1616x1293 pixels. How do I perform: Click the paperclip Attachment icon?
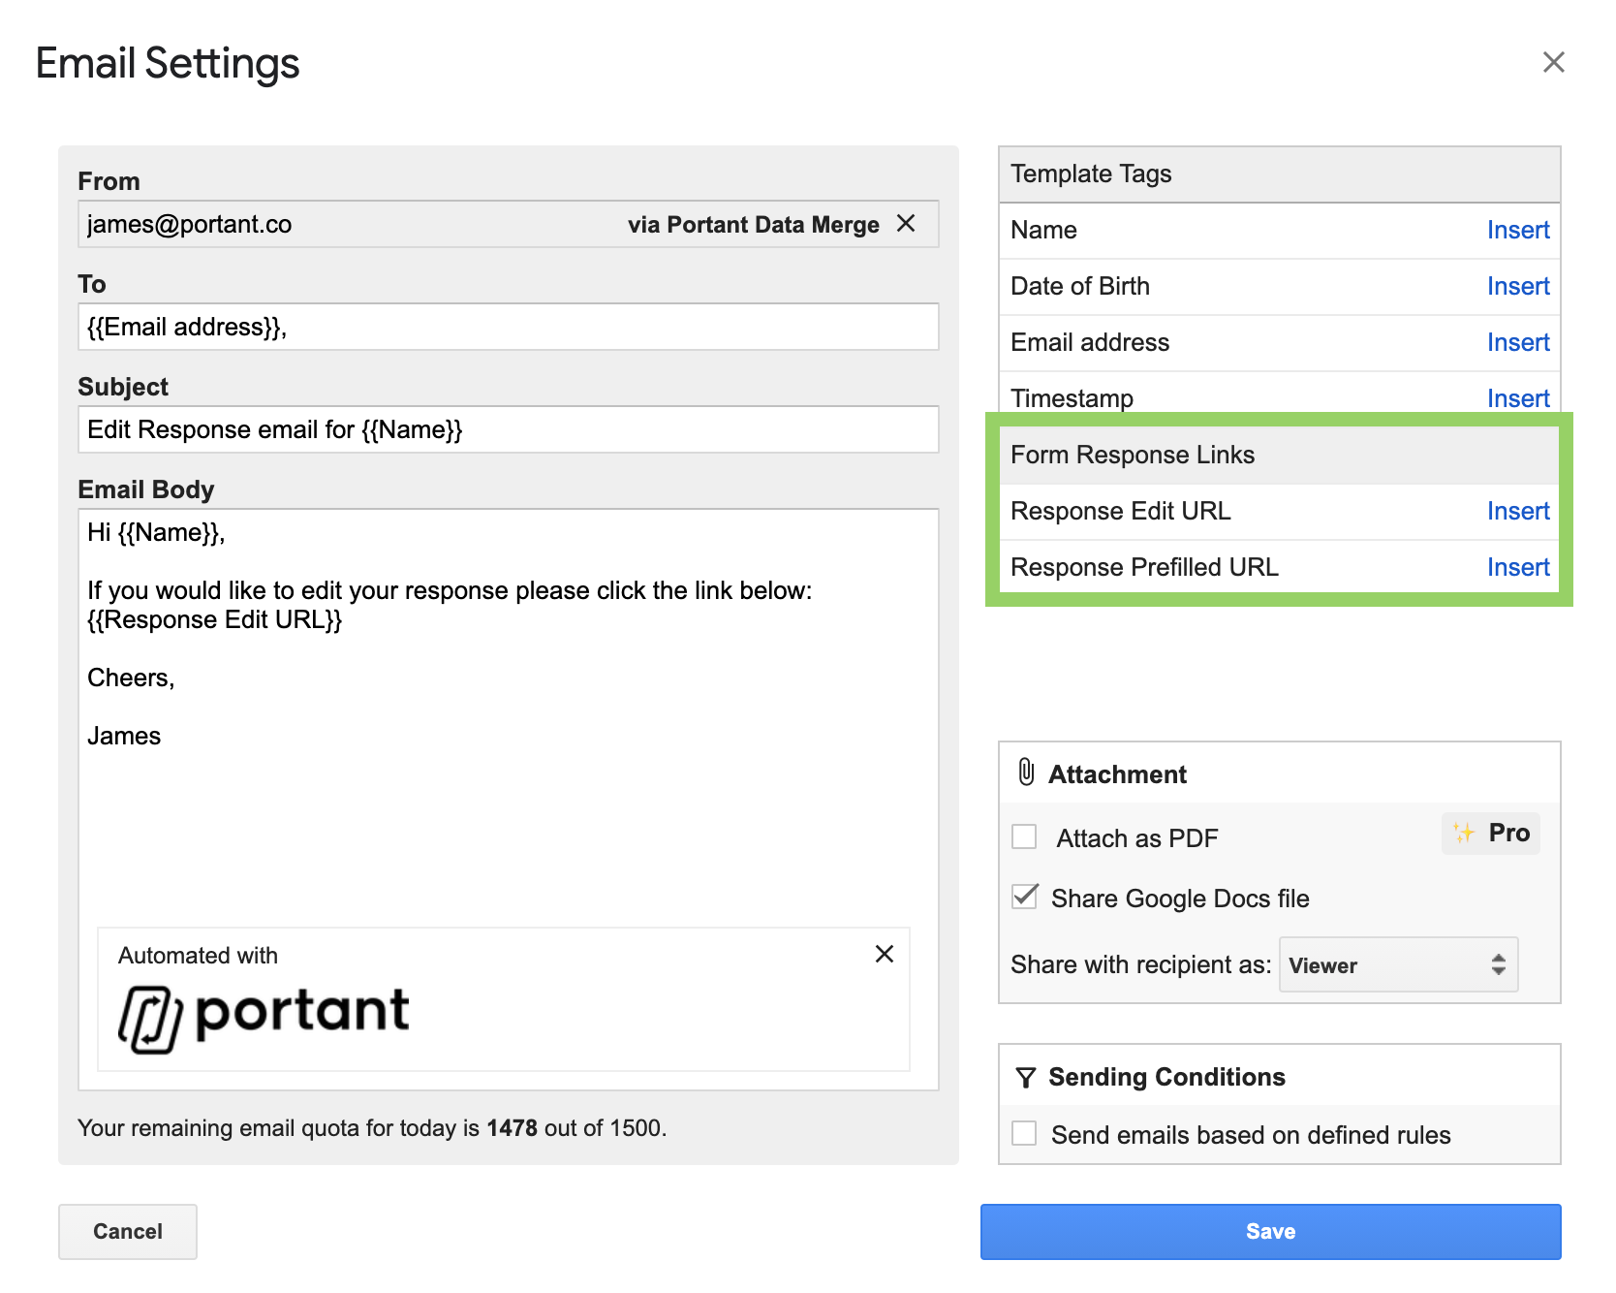click(1026, 773)
